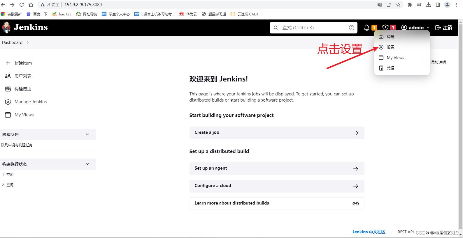Open 新建Item in the sidebar
This screenshot has width=463, height=238.
23,63
